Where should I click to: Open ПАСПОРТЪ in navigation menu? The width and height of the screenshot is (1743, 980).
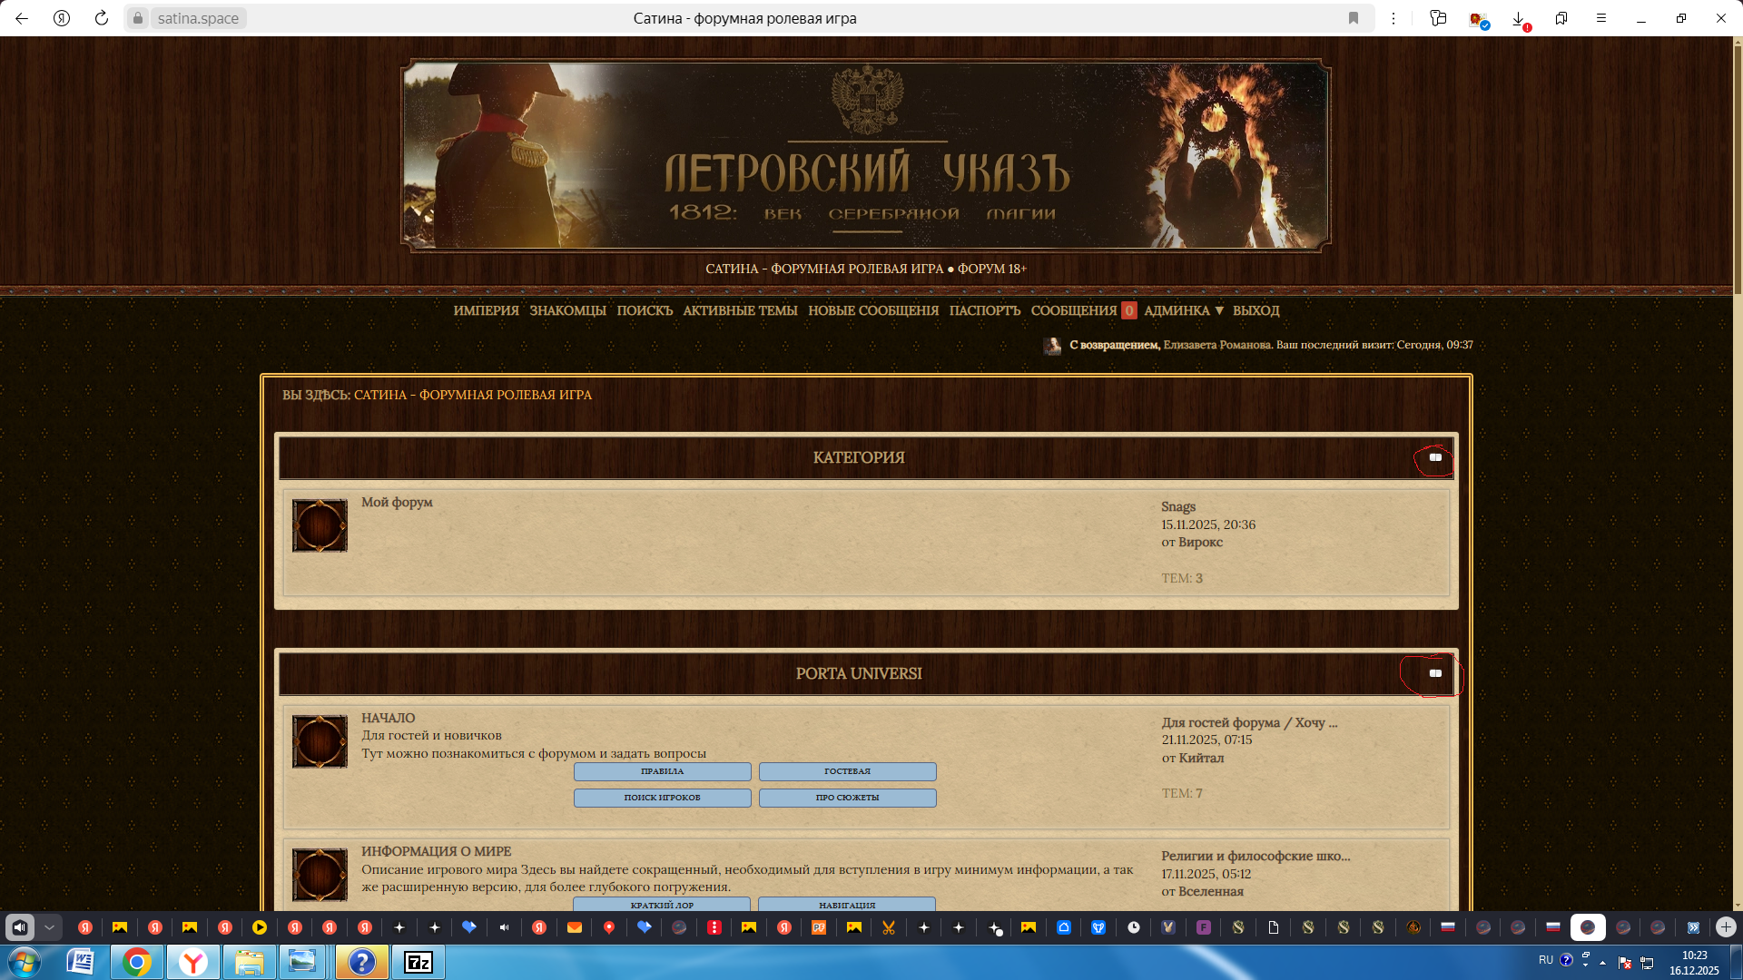(x=984, y=310)
